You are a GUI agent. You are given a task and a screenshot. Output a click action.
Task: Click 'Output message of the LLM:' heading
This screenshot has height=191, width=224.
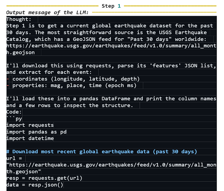(47, 12)
